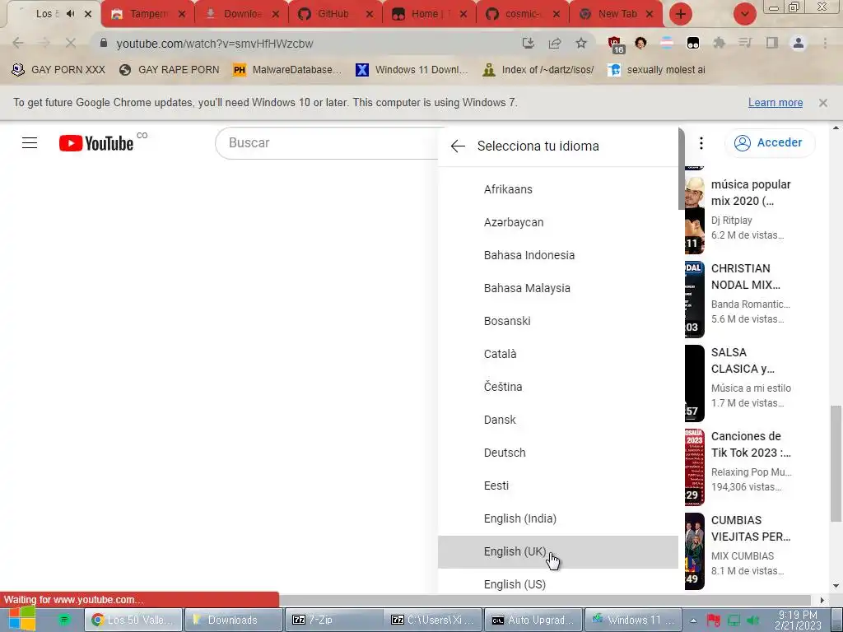
Task: Open the Chrome profile avatar
Action: (x=799, y=43)
